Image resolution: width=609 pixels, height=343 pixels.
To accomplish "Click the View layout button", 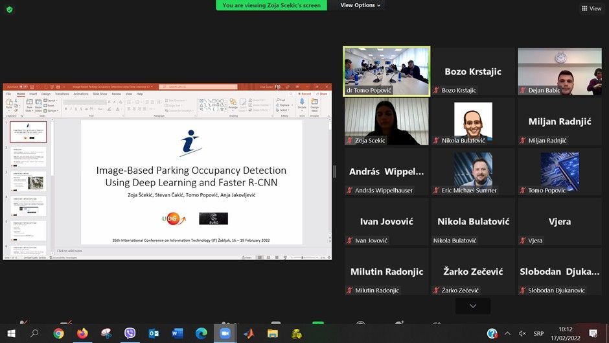I will coord(592,8).
